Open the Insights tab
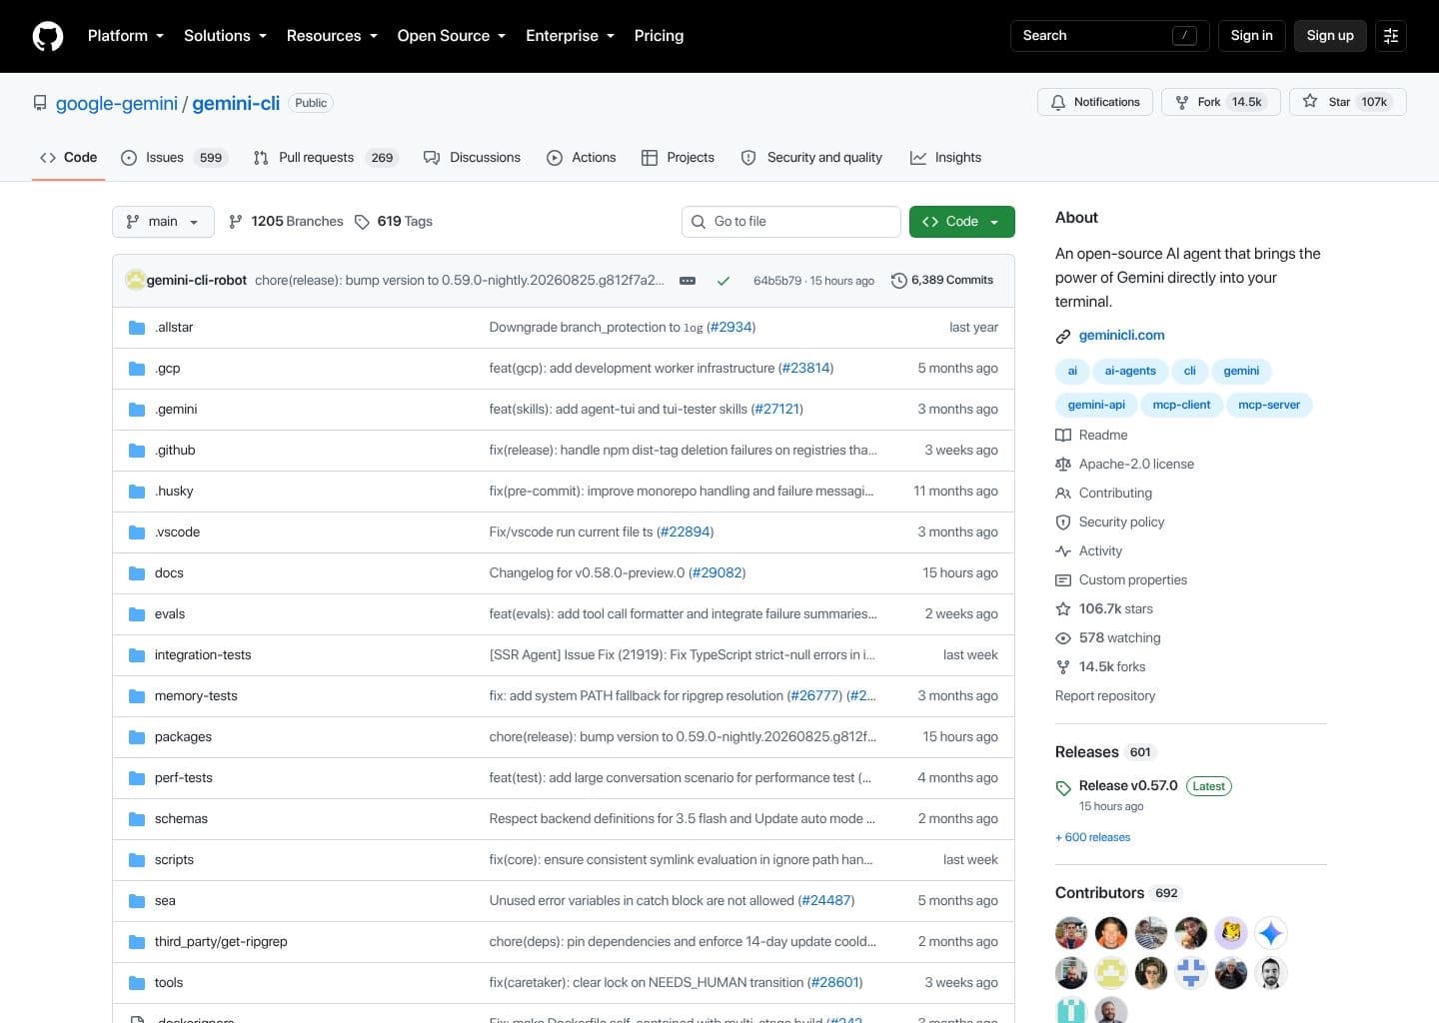 (x=945, y=158)
